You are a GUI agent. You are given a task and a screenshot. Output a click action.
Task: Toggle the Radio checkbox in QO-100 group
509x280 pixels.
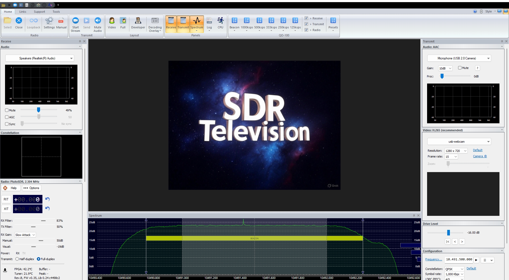point(306,30)
